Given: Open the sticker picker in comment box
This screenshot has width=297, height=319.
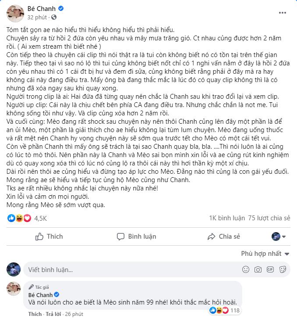Looking at the screenshot, I should tap(283, 269).
